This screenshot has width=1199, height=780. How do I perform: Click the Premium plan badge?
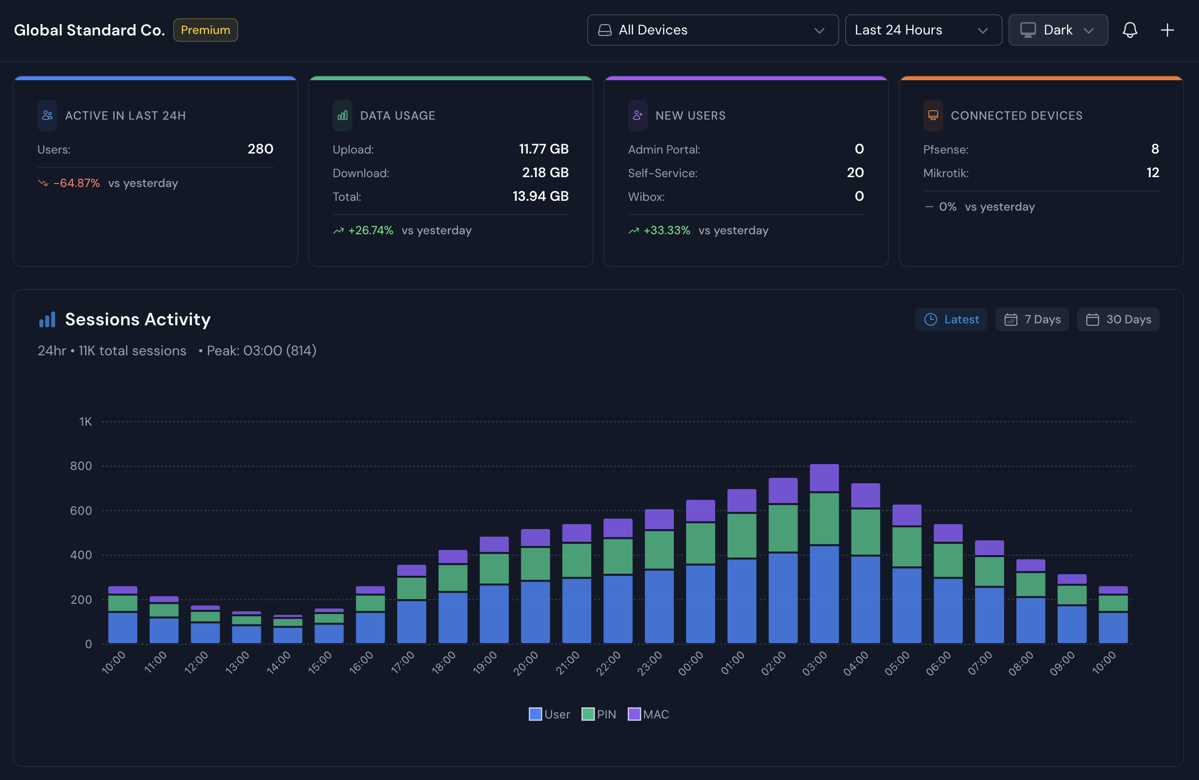click(205, 30)
